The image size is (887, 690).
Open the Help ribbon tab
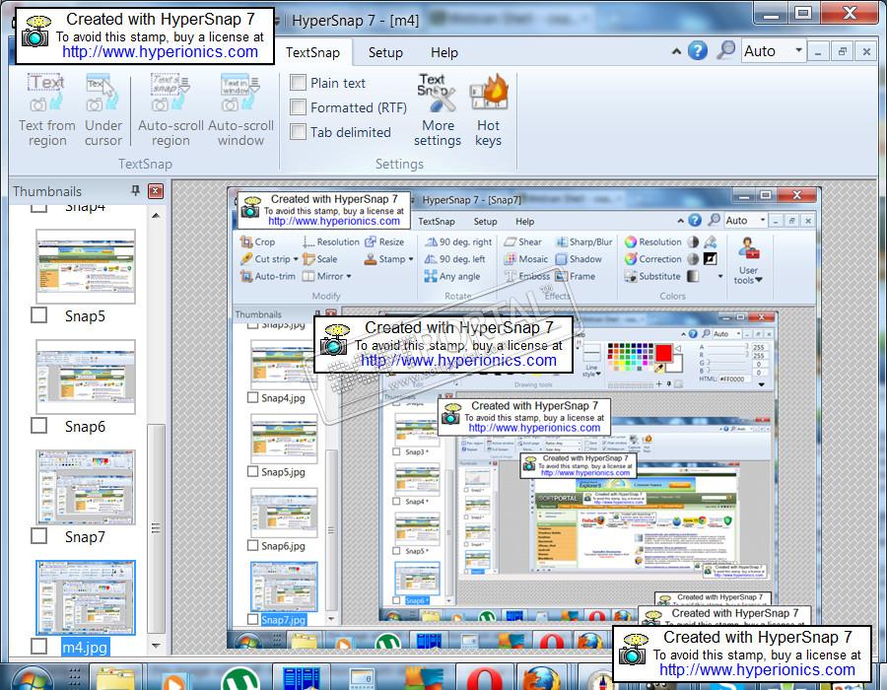tap(444, 52)
